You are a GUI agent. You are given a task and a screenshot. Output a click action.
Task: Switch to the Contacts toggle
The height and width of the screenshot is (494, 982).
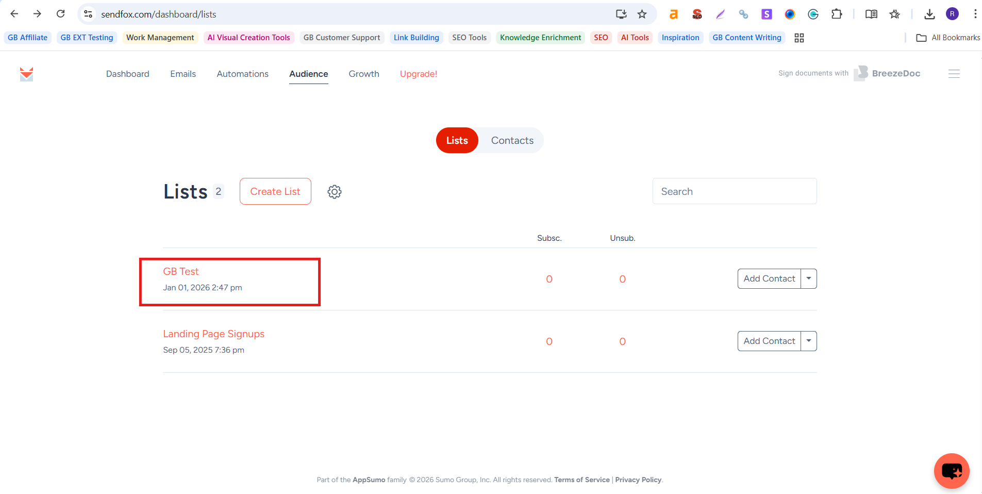(512, 141)
